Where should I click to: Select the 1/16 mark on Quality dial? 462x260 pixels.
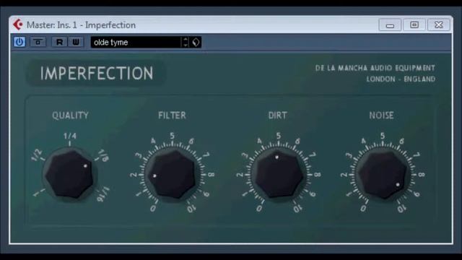[103, 194]
